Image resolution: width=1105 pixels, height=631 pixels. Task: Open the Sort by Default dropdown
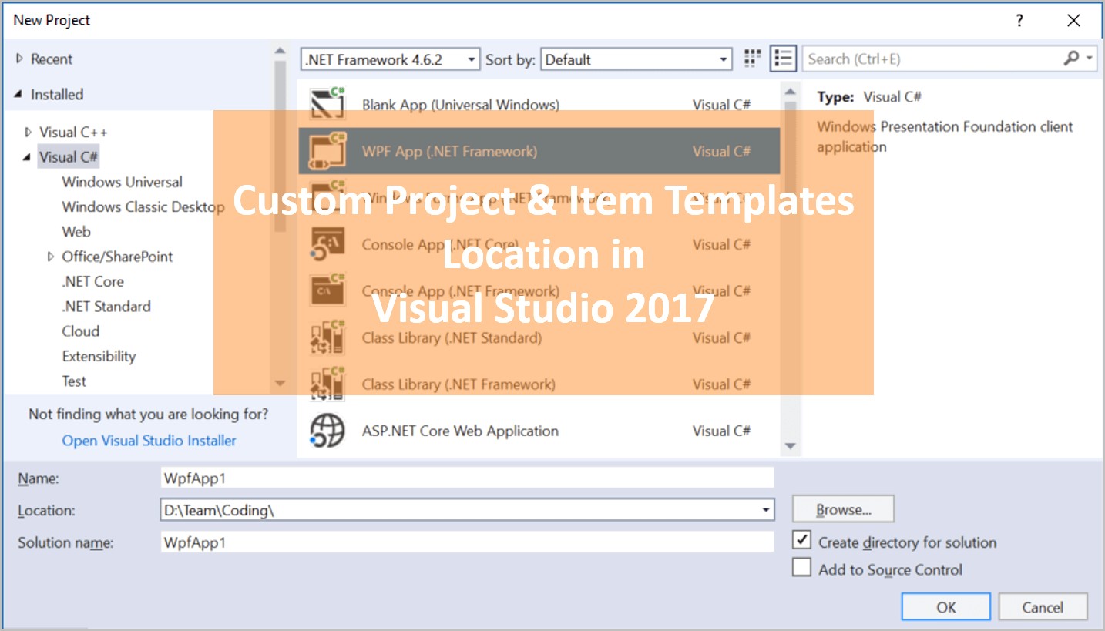click(636, 59)
